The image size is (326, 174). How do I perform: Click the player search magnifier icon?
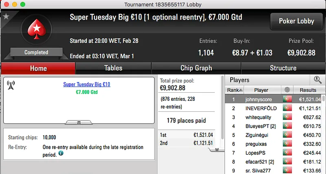(317, 80)
